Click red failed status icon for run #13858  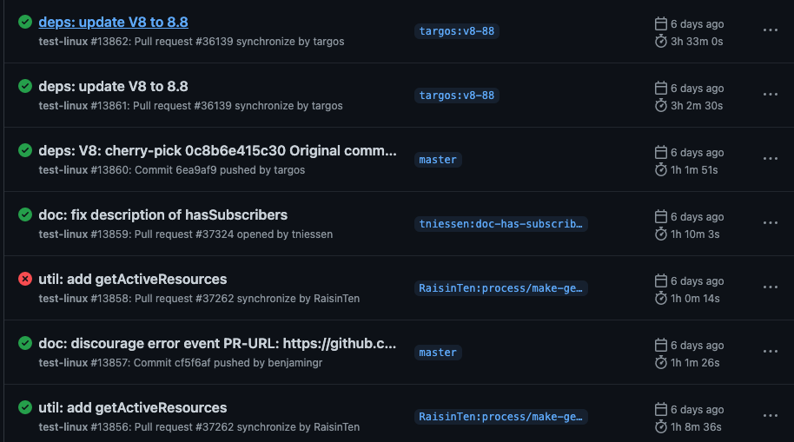click(25, 279)
